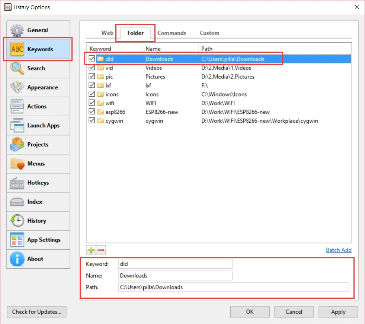Open the General settings section

(38, 30)
